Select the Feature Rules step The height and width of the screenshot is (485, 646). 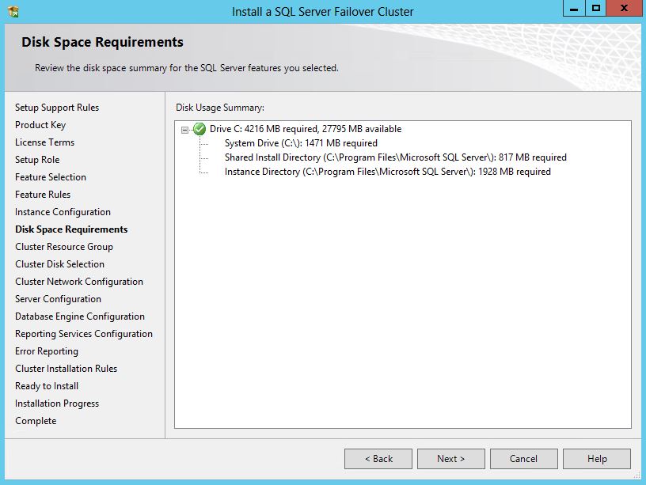click(x=43, y=195)
